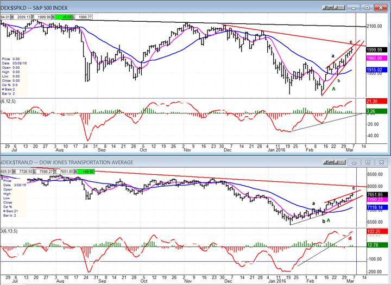Click the red 122.25 indicator value label
This screenshot has width=391, height=285.
[377, 231]
